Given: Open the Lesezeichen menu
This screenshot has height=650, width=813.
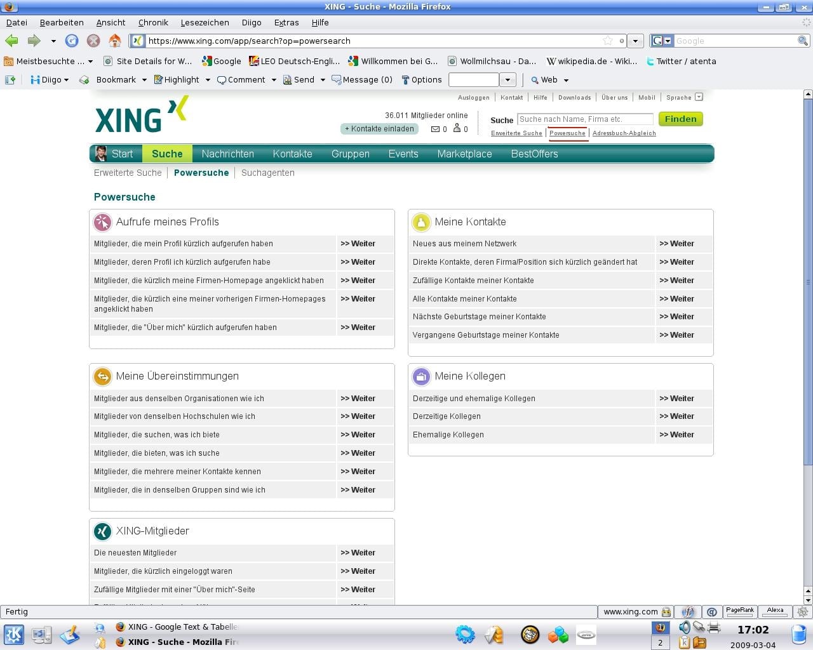Looking at the screenshot, I should pyautogui.click(x=205, y=22).
